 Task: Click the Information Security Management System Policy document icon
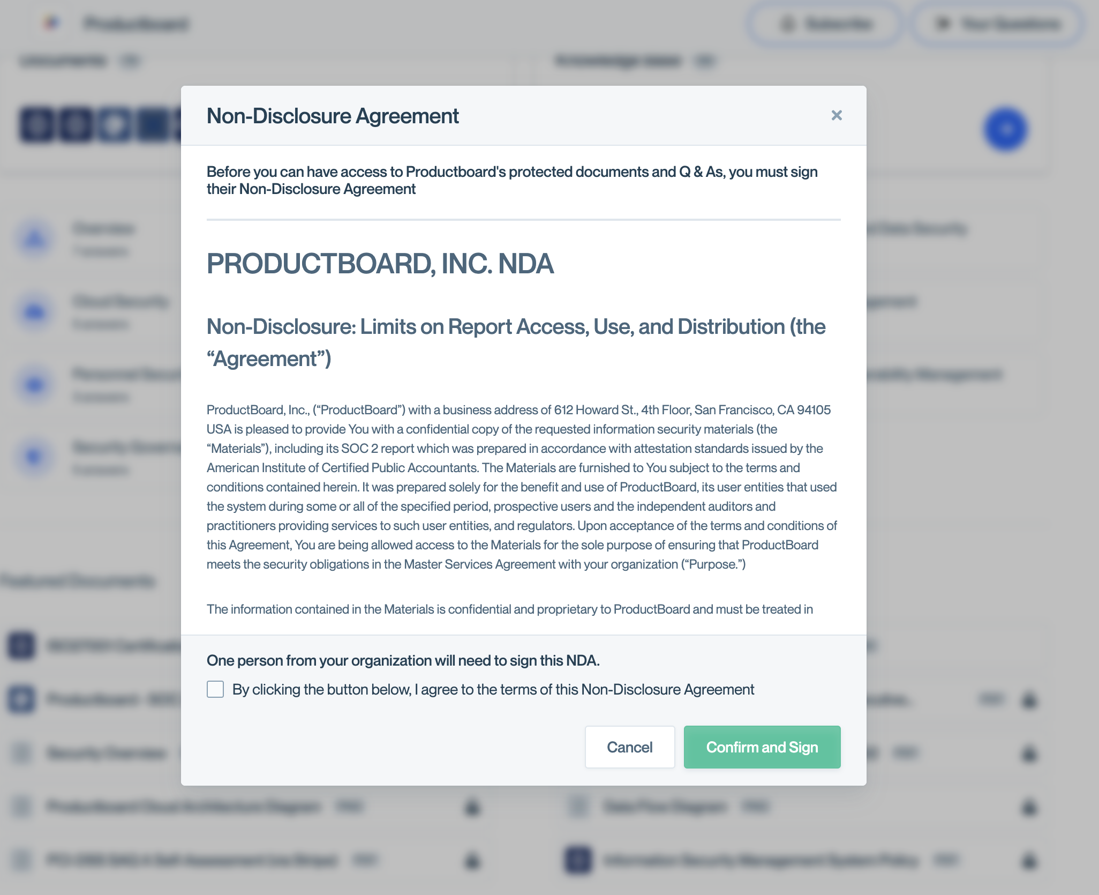[579, 861]
